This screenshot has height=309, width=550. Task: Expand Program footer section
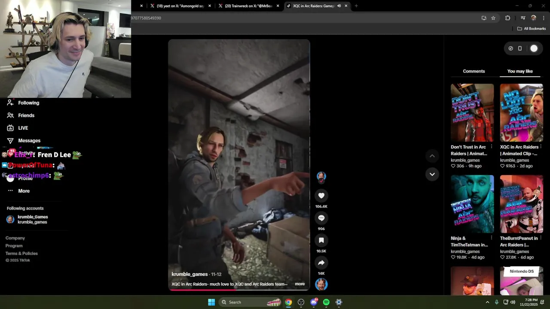14,246
